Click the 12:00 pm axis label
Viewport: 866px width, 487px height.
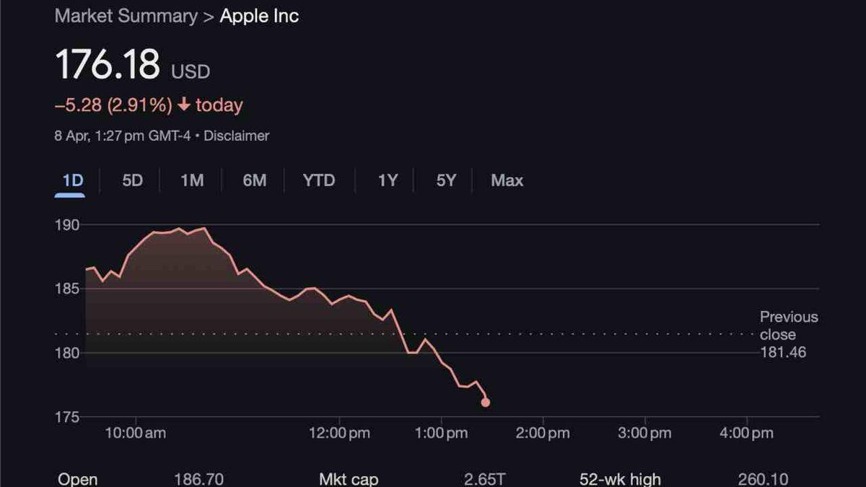339,433
